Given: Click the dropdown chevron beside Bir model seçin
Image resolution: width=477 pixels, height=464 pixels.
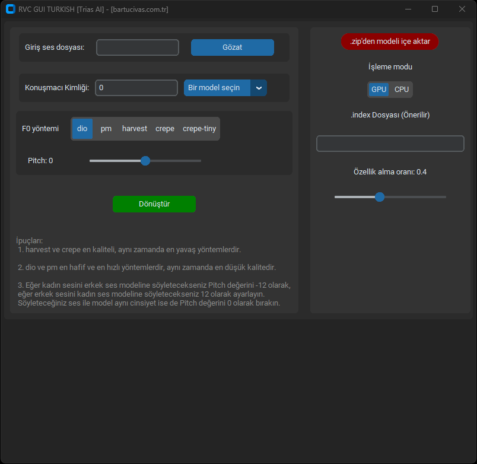Looking at the screenshot, I should (x=259, y=88).
